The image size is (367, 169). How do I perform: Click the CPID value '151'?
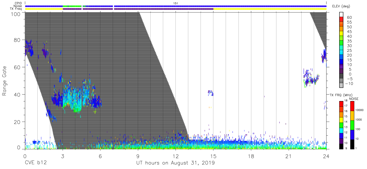(176, 3)
